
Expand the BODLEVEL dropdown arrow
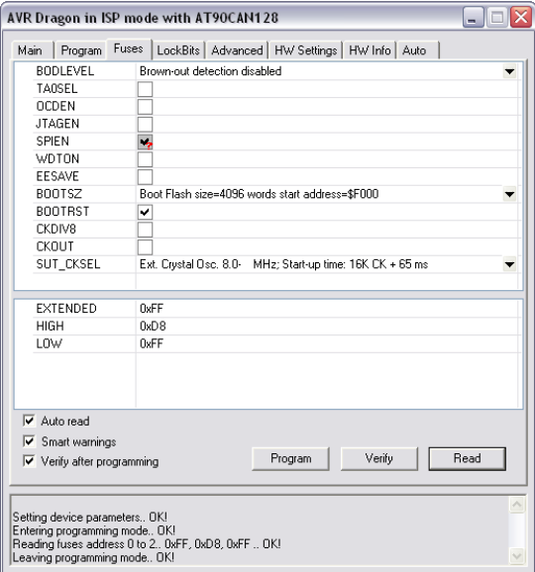(x=509, y=71)
